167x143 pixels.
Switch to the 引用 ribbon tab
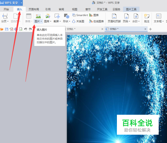tap(48, 9)
